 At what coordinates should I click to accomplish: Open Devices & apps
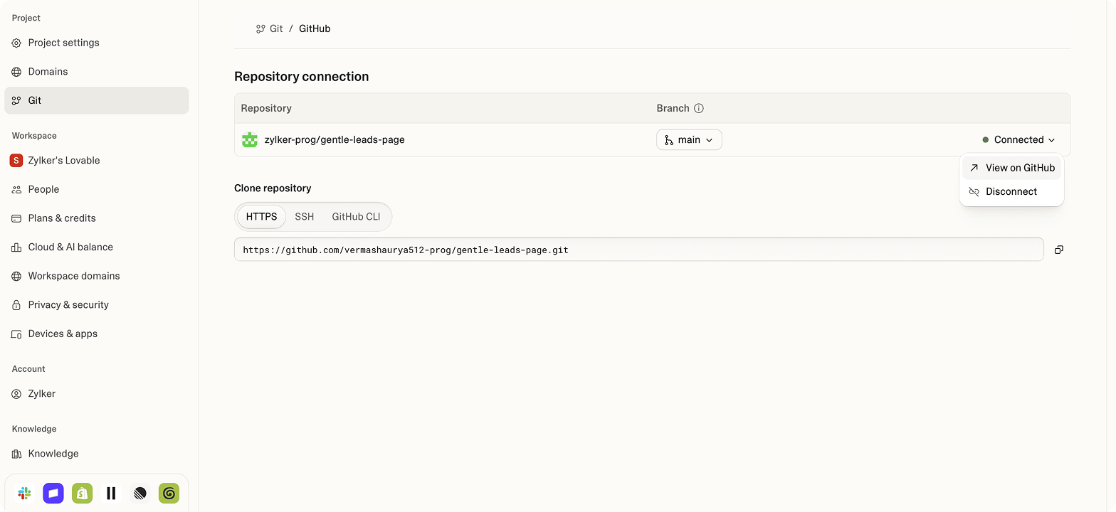coord(97,334)
